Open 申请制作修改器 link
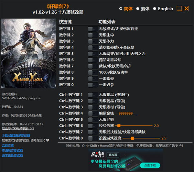Image resolution: width=194 pixels, height=172 pixels. [12, 150]
